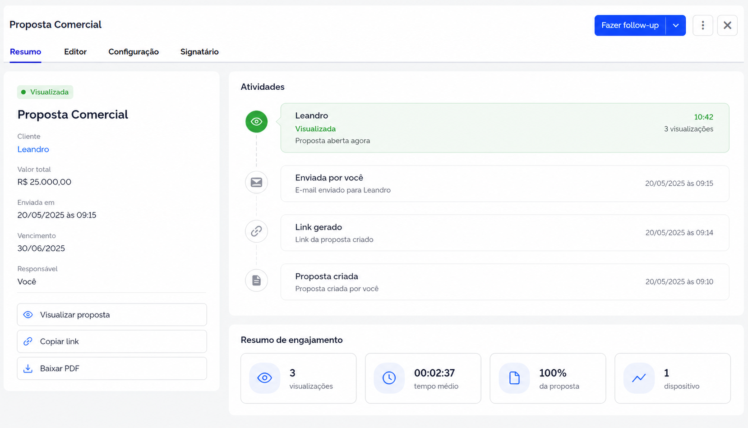Click the 1 dispositivo value
The height and width of the screenshot is (428, 748).
(666, 373)
